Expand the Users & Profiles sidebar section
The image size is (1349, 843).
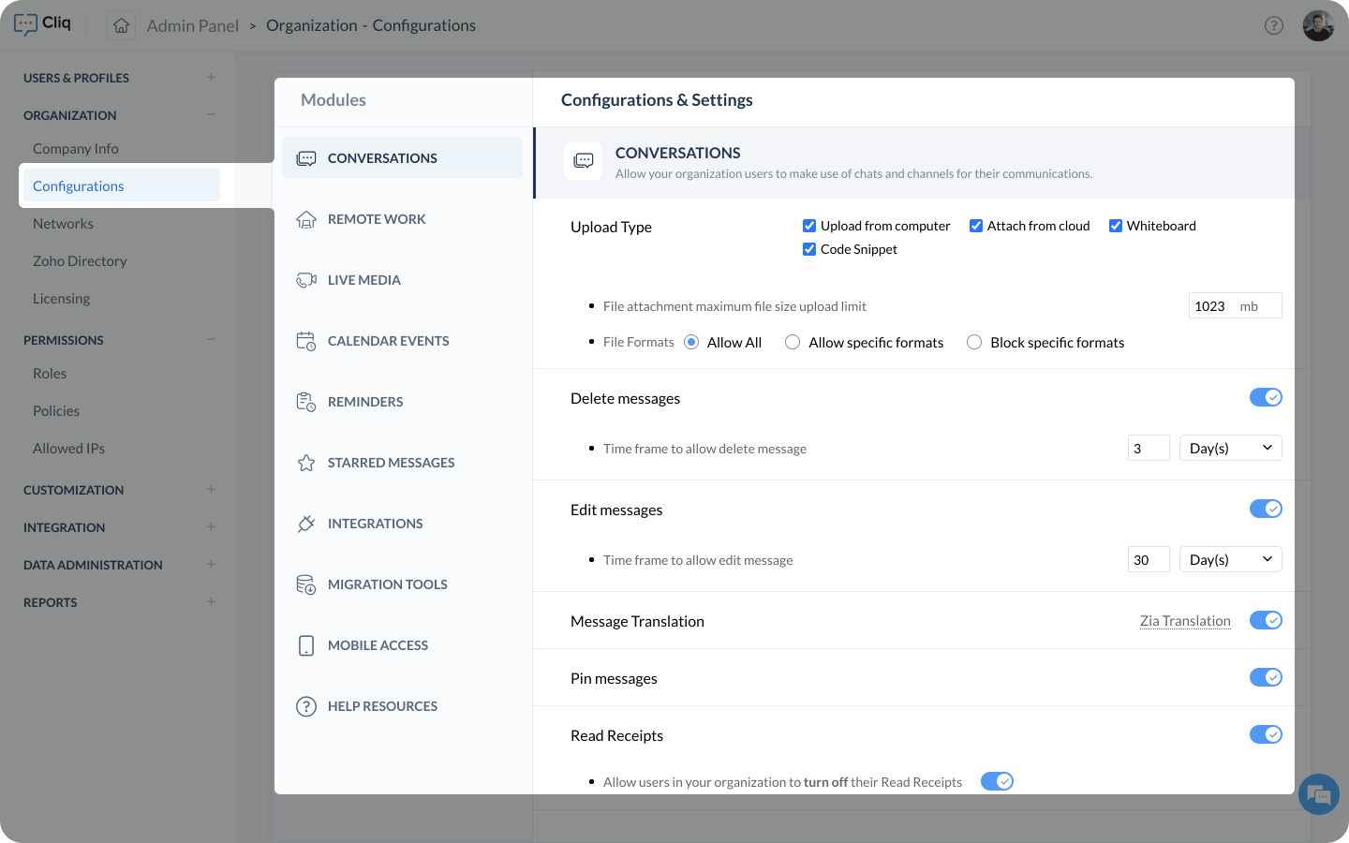(x=211, y=78)
